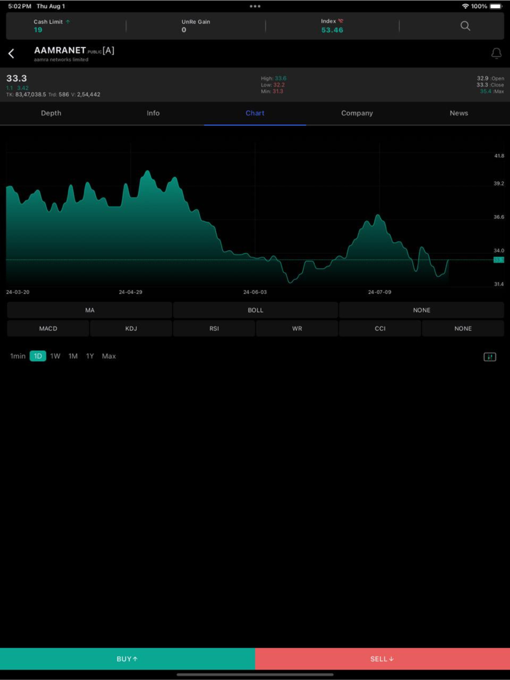Select the Max timeframe

109,356
